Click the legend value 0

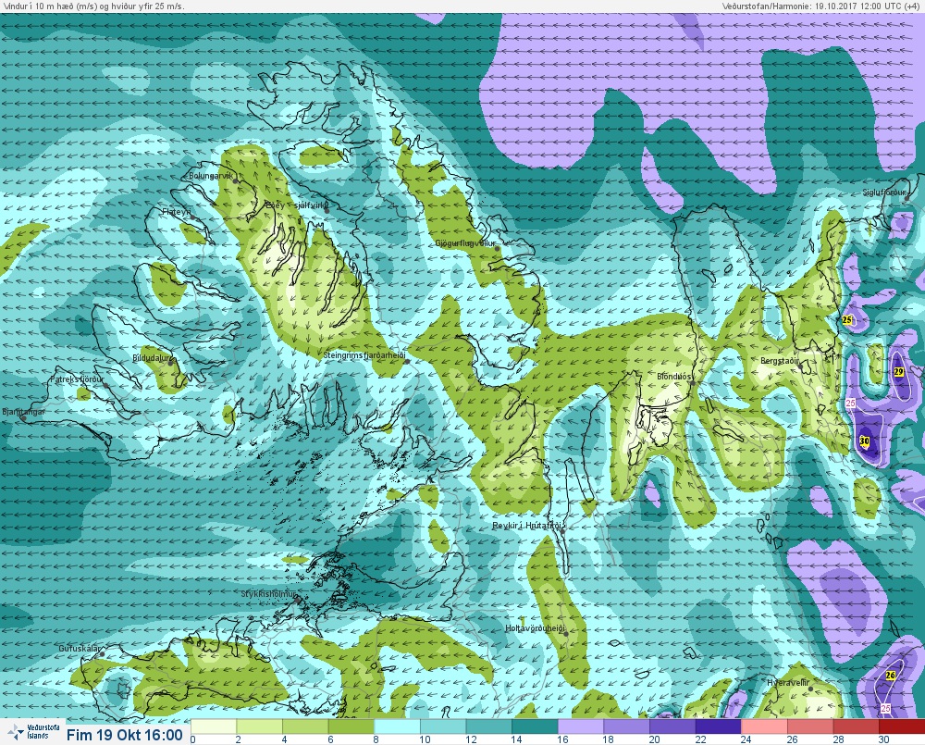[x=193, y=739]
